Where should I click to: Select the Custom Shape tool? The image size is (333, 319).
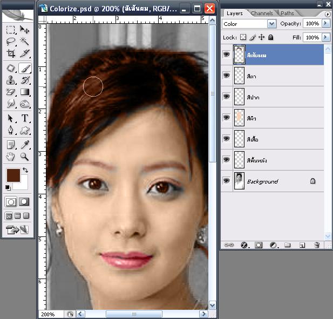[25, 130]
